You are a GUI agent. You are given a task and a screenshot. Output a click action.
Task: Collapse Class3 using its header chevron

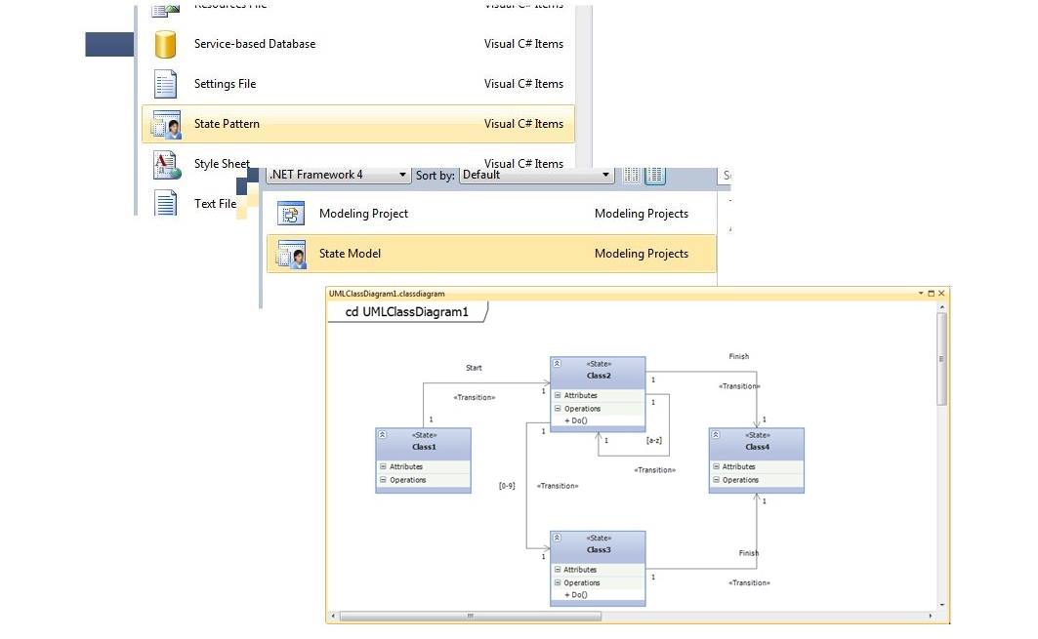pyautogui.click(x=557, y=538)
